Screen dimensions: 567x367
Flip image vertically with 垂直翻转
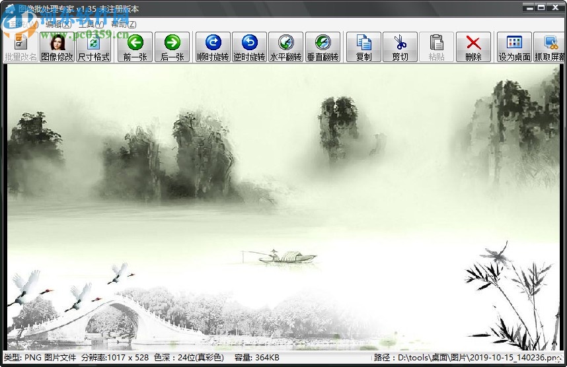click(323, 47)
